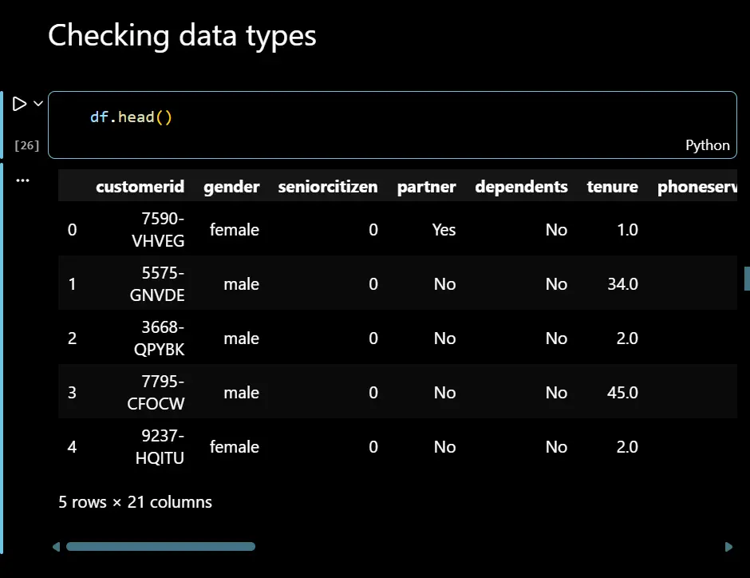Click the customerid column header
Viewport: 750px width, 578px height.
click(140, 187)
